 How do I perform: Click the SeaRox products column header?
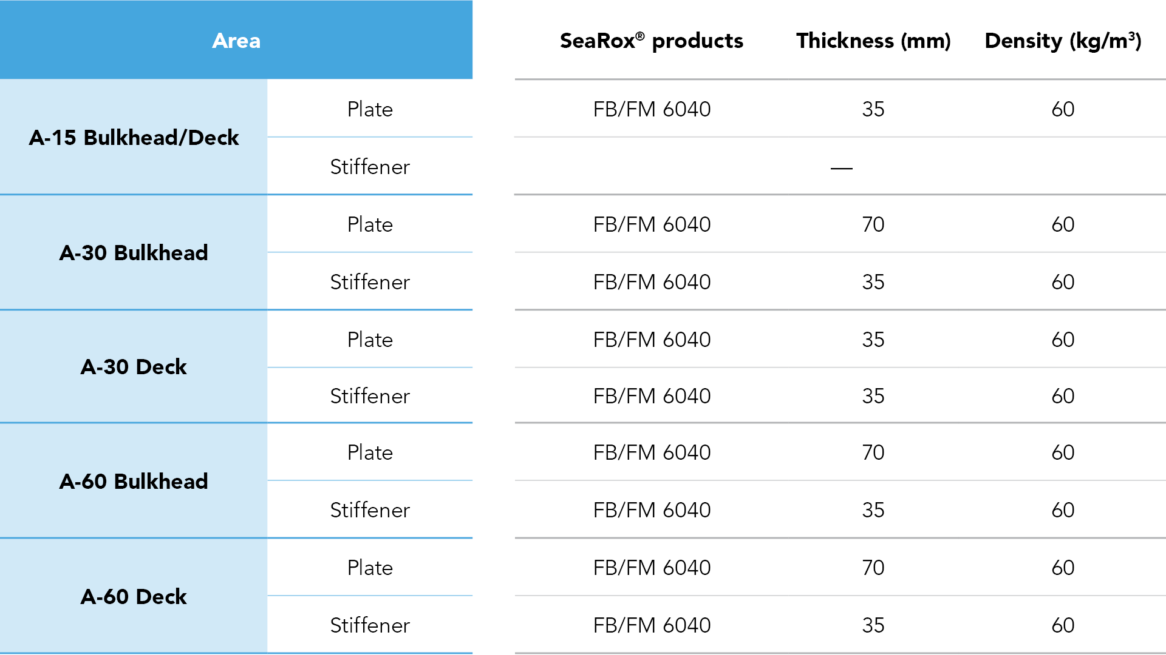coord(651,41)
